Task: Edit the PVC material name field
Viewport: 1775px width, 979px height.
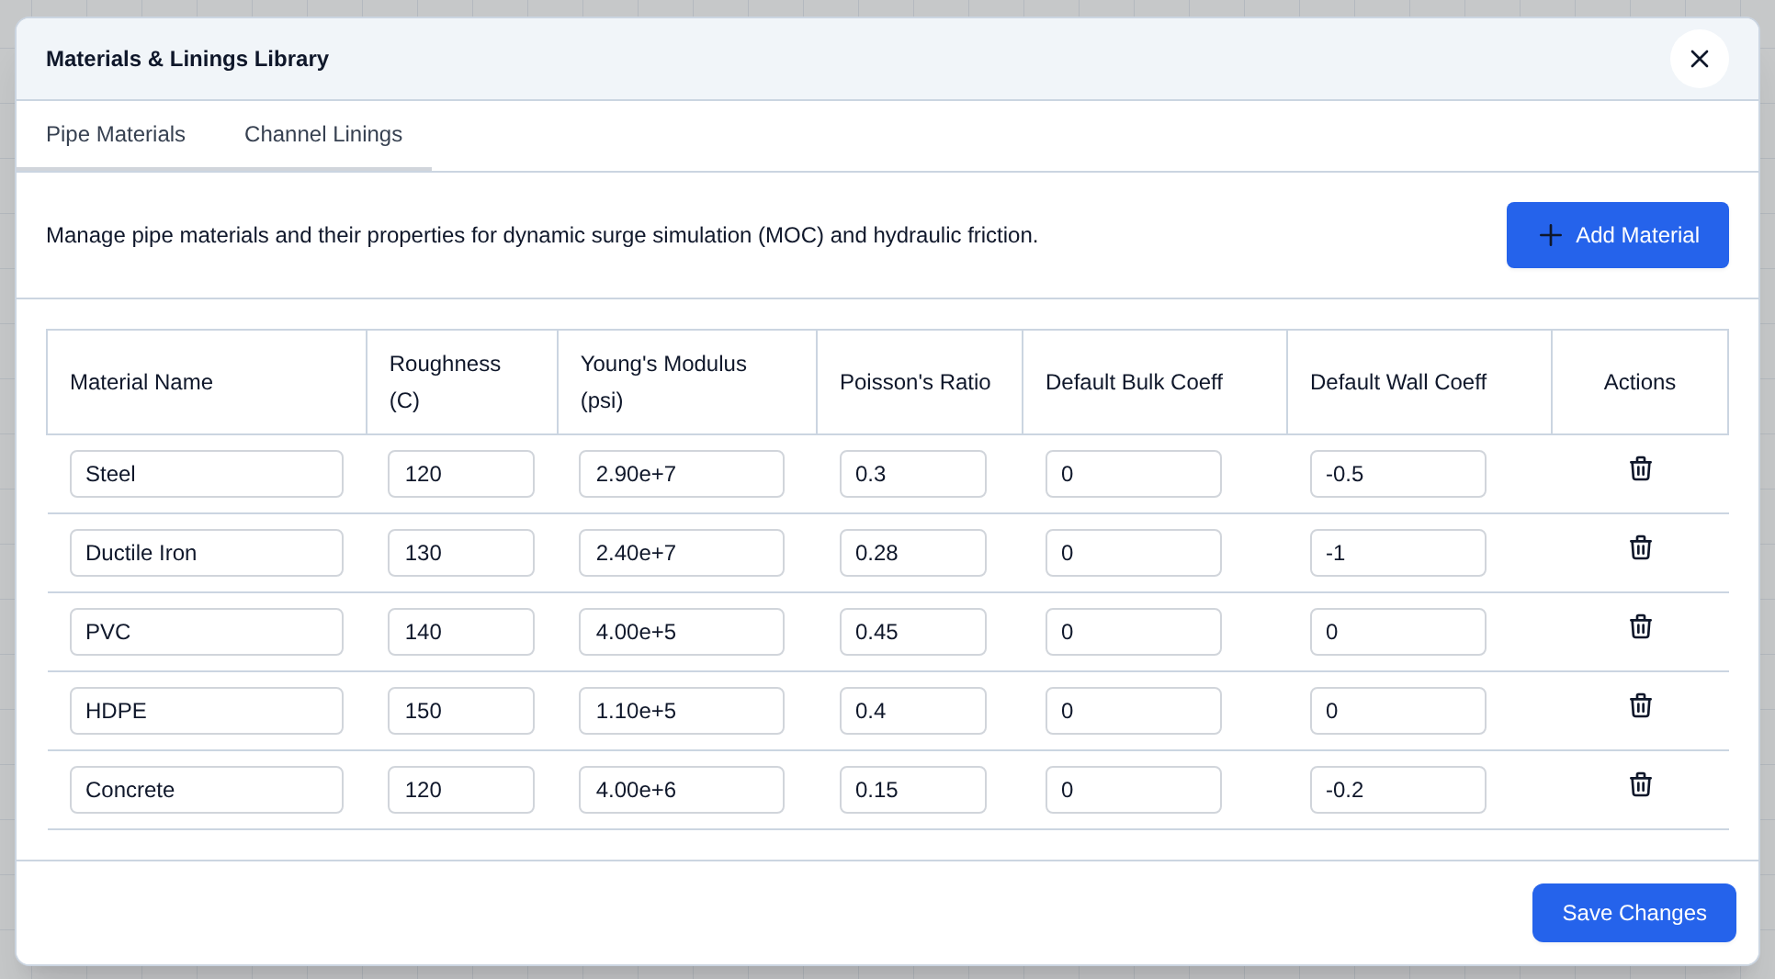Action: coord(207,632)
